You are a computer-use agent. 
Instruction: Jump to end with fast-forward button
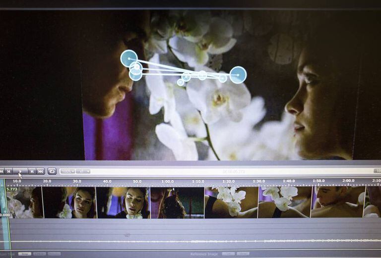coord(40,171)
